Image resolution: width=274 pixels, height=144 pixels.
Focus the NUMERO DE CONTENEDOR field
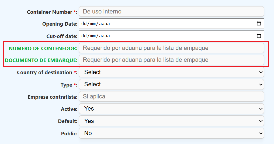(171, 48)
